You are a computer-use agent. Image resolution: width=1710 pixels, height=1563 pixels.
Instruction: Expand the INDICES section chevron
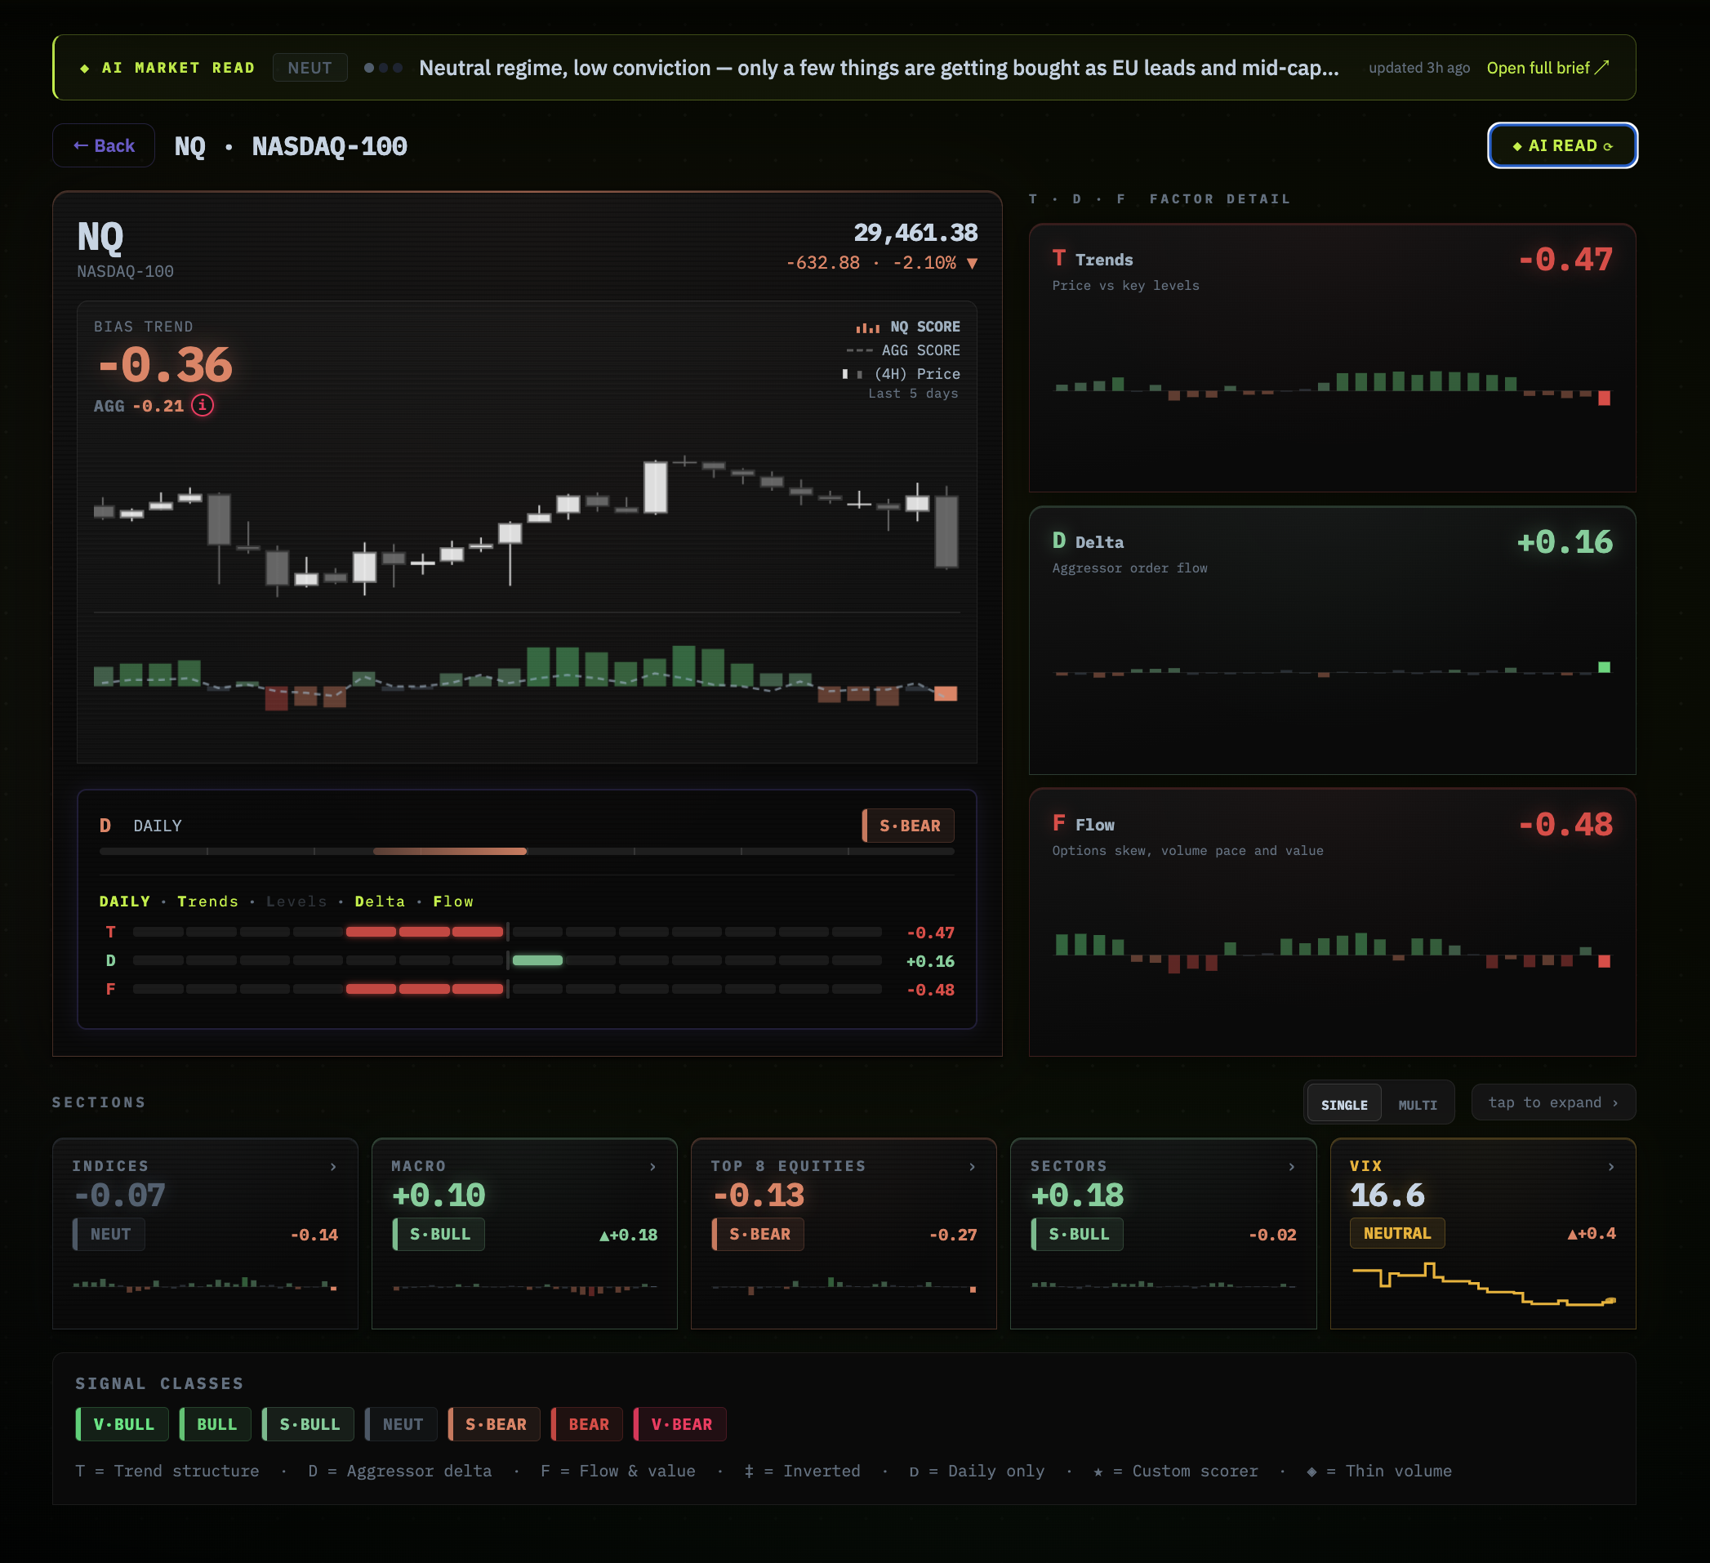click(x=333, y=1166)
